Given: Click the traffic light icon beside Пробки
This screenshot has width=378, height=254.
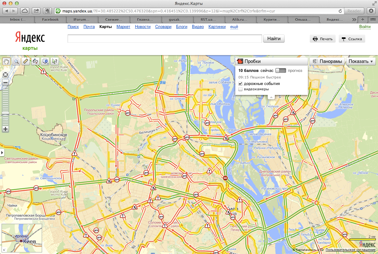Looking at the screenshot, I should pos(240,61).
